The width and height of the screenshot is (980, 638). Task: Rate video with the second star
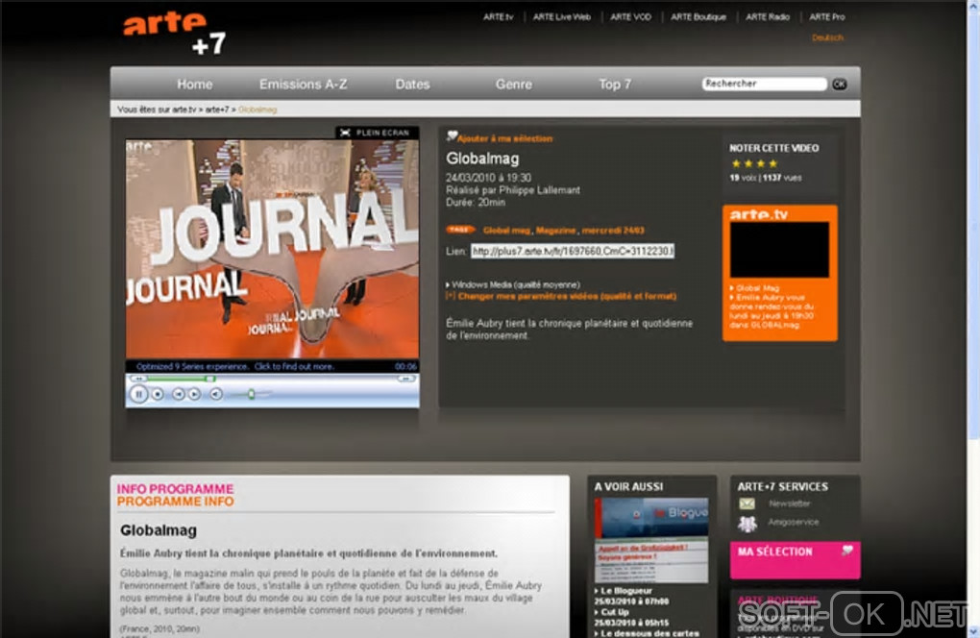coord(748,163)
